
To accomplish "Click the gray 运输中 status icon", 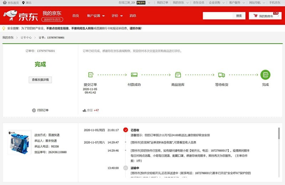I will click(x=126, y=168).
